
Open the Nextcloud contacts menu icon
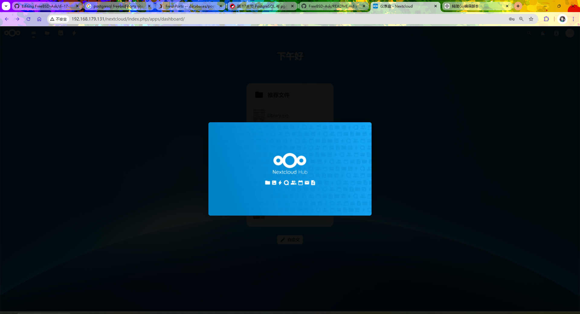[556, 33]
